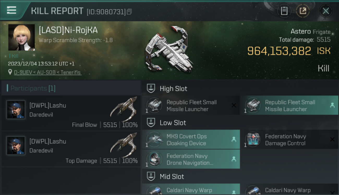339x195 pixels.
Task: Share the kill report
Action: 303,11
